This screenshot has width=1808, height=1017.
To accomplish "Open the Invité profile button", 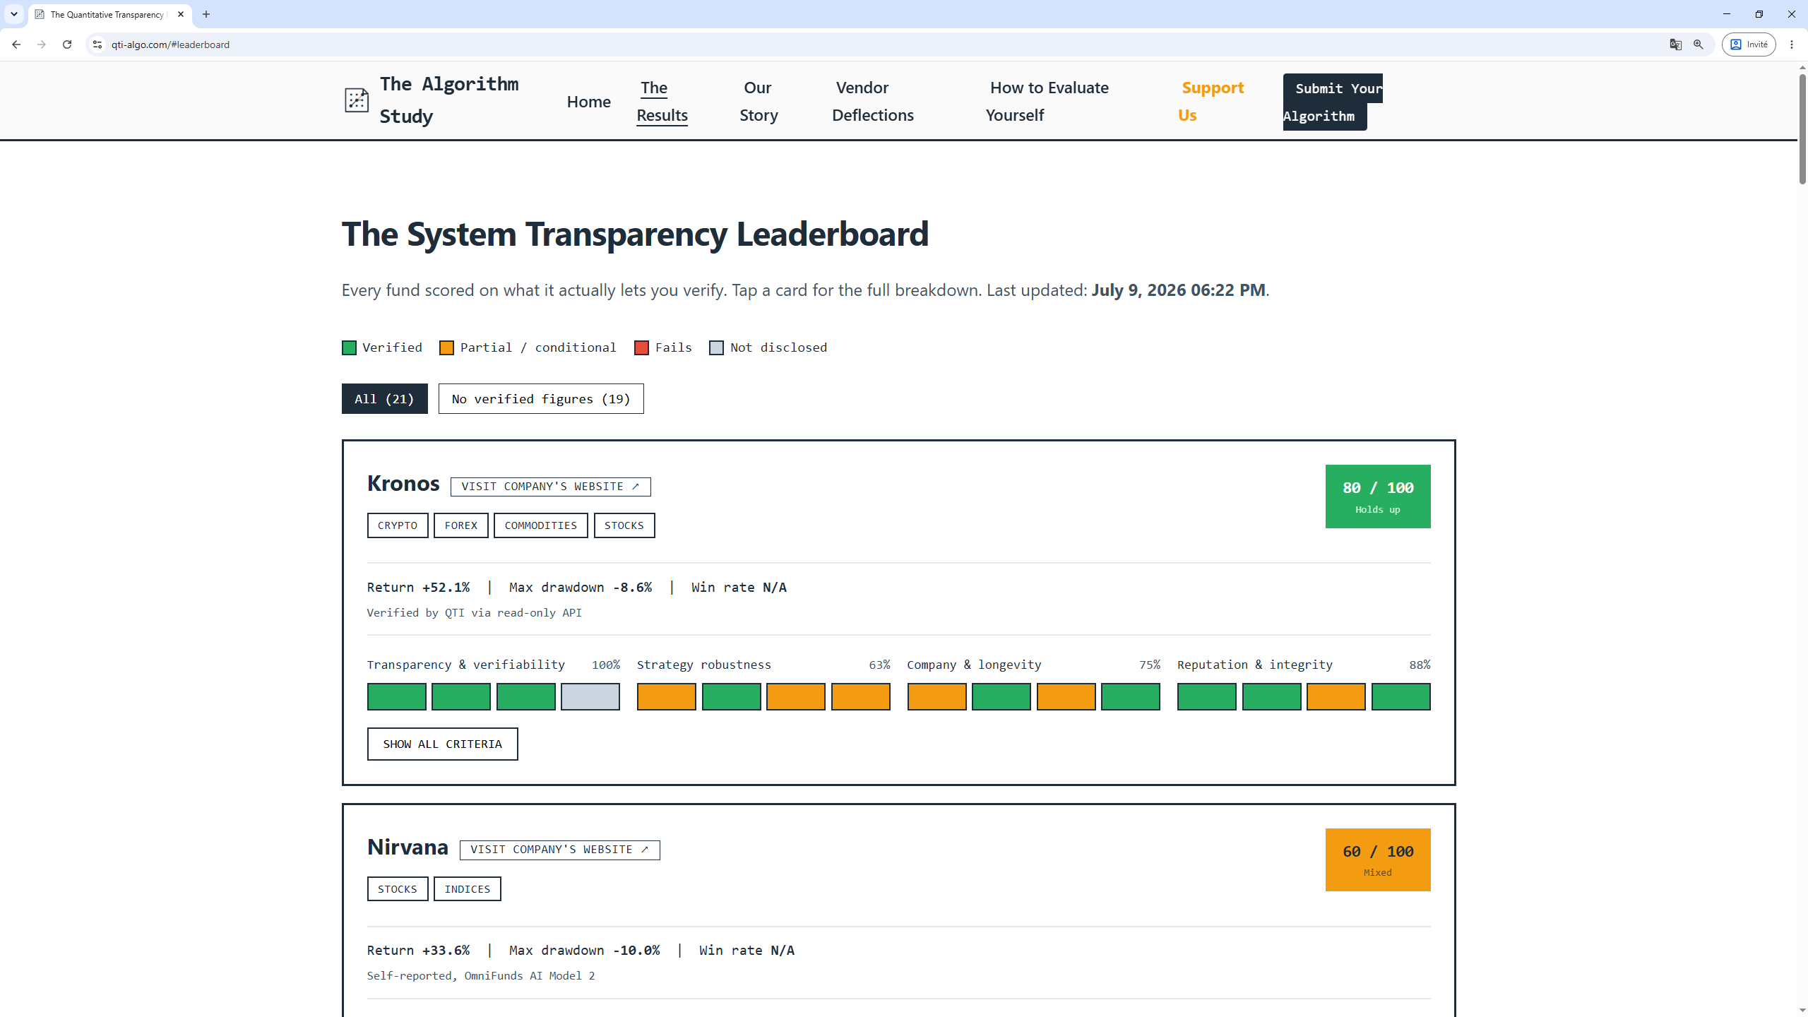I will 1749,44.
